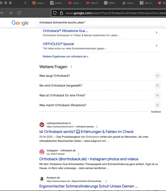This screenshot has width=166, height=191.
Task: Open three-dot menu for Amazon.de result
Action: (106, 181)
